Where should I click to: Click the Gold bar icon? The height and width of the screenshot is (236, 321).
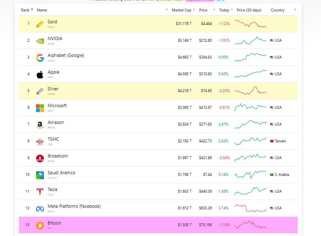click(x=40, y=24)
